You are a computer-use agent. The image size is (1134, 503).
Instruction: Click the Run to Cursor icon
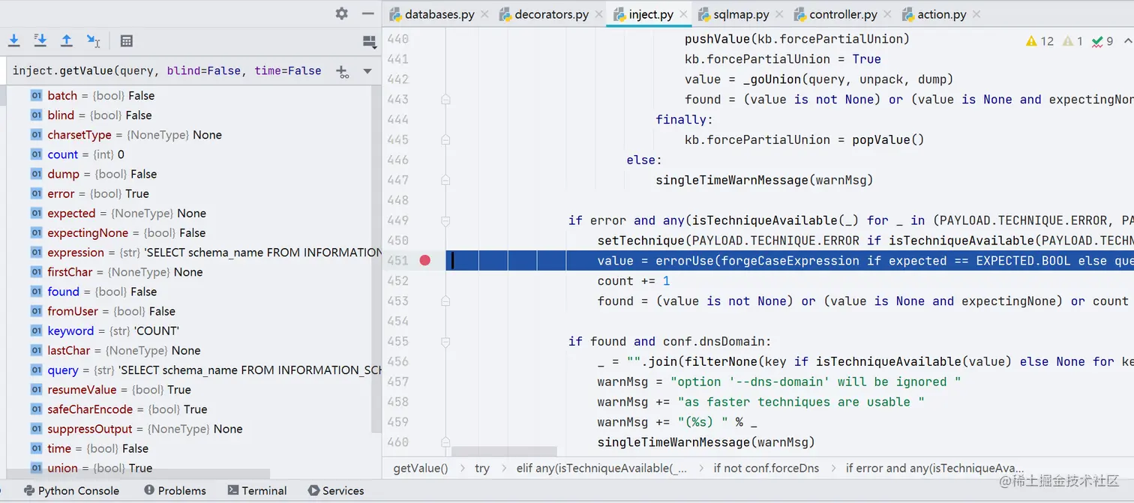click(x=93, y=40)
